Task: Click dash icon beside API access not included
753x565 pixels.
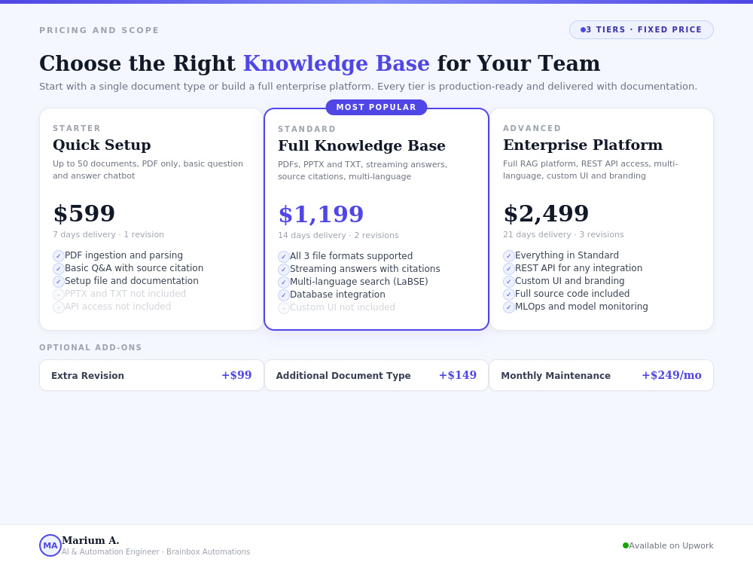Action: point(59,307)
